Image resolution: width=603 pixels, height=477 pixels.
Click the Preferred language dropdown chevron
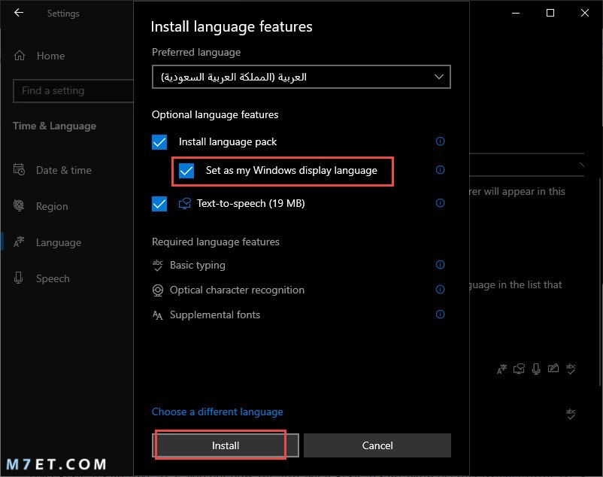click(x=439, y=77)
